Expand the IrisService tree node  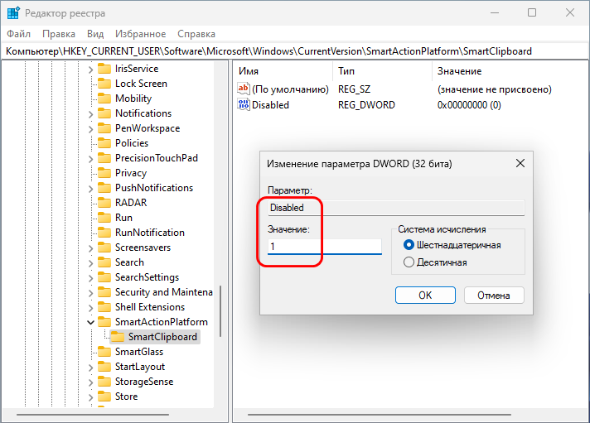point(90,70)
